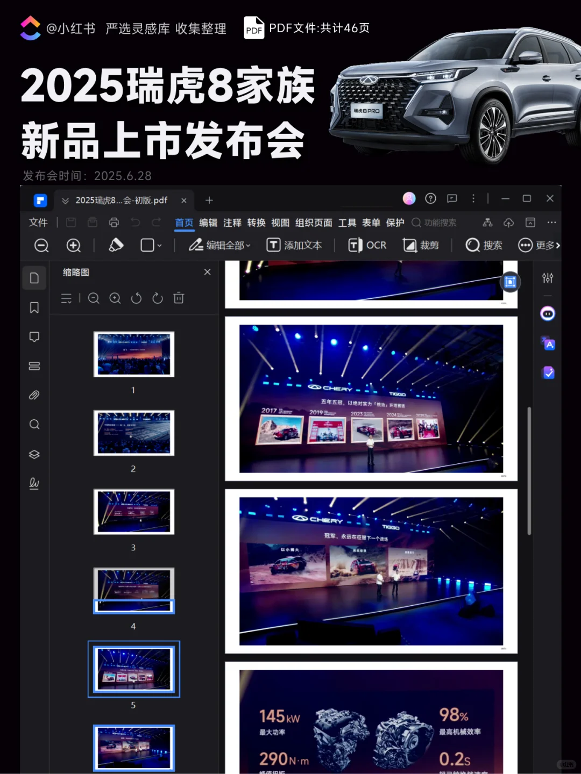The height and width of the screenshot is (774, 581).
Task: Open the attachments panel in the sidebar
Action: coord(34,395)
